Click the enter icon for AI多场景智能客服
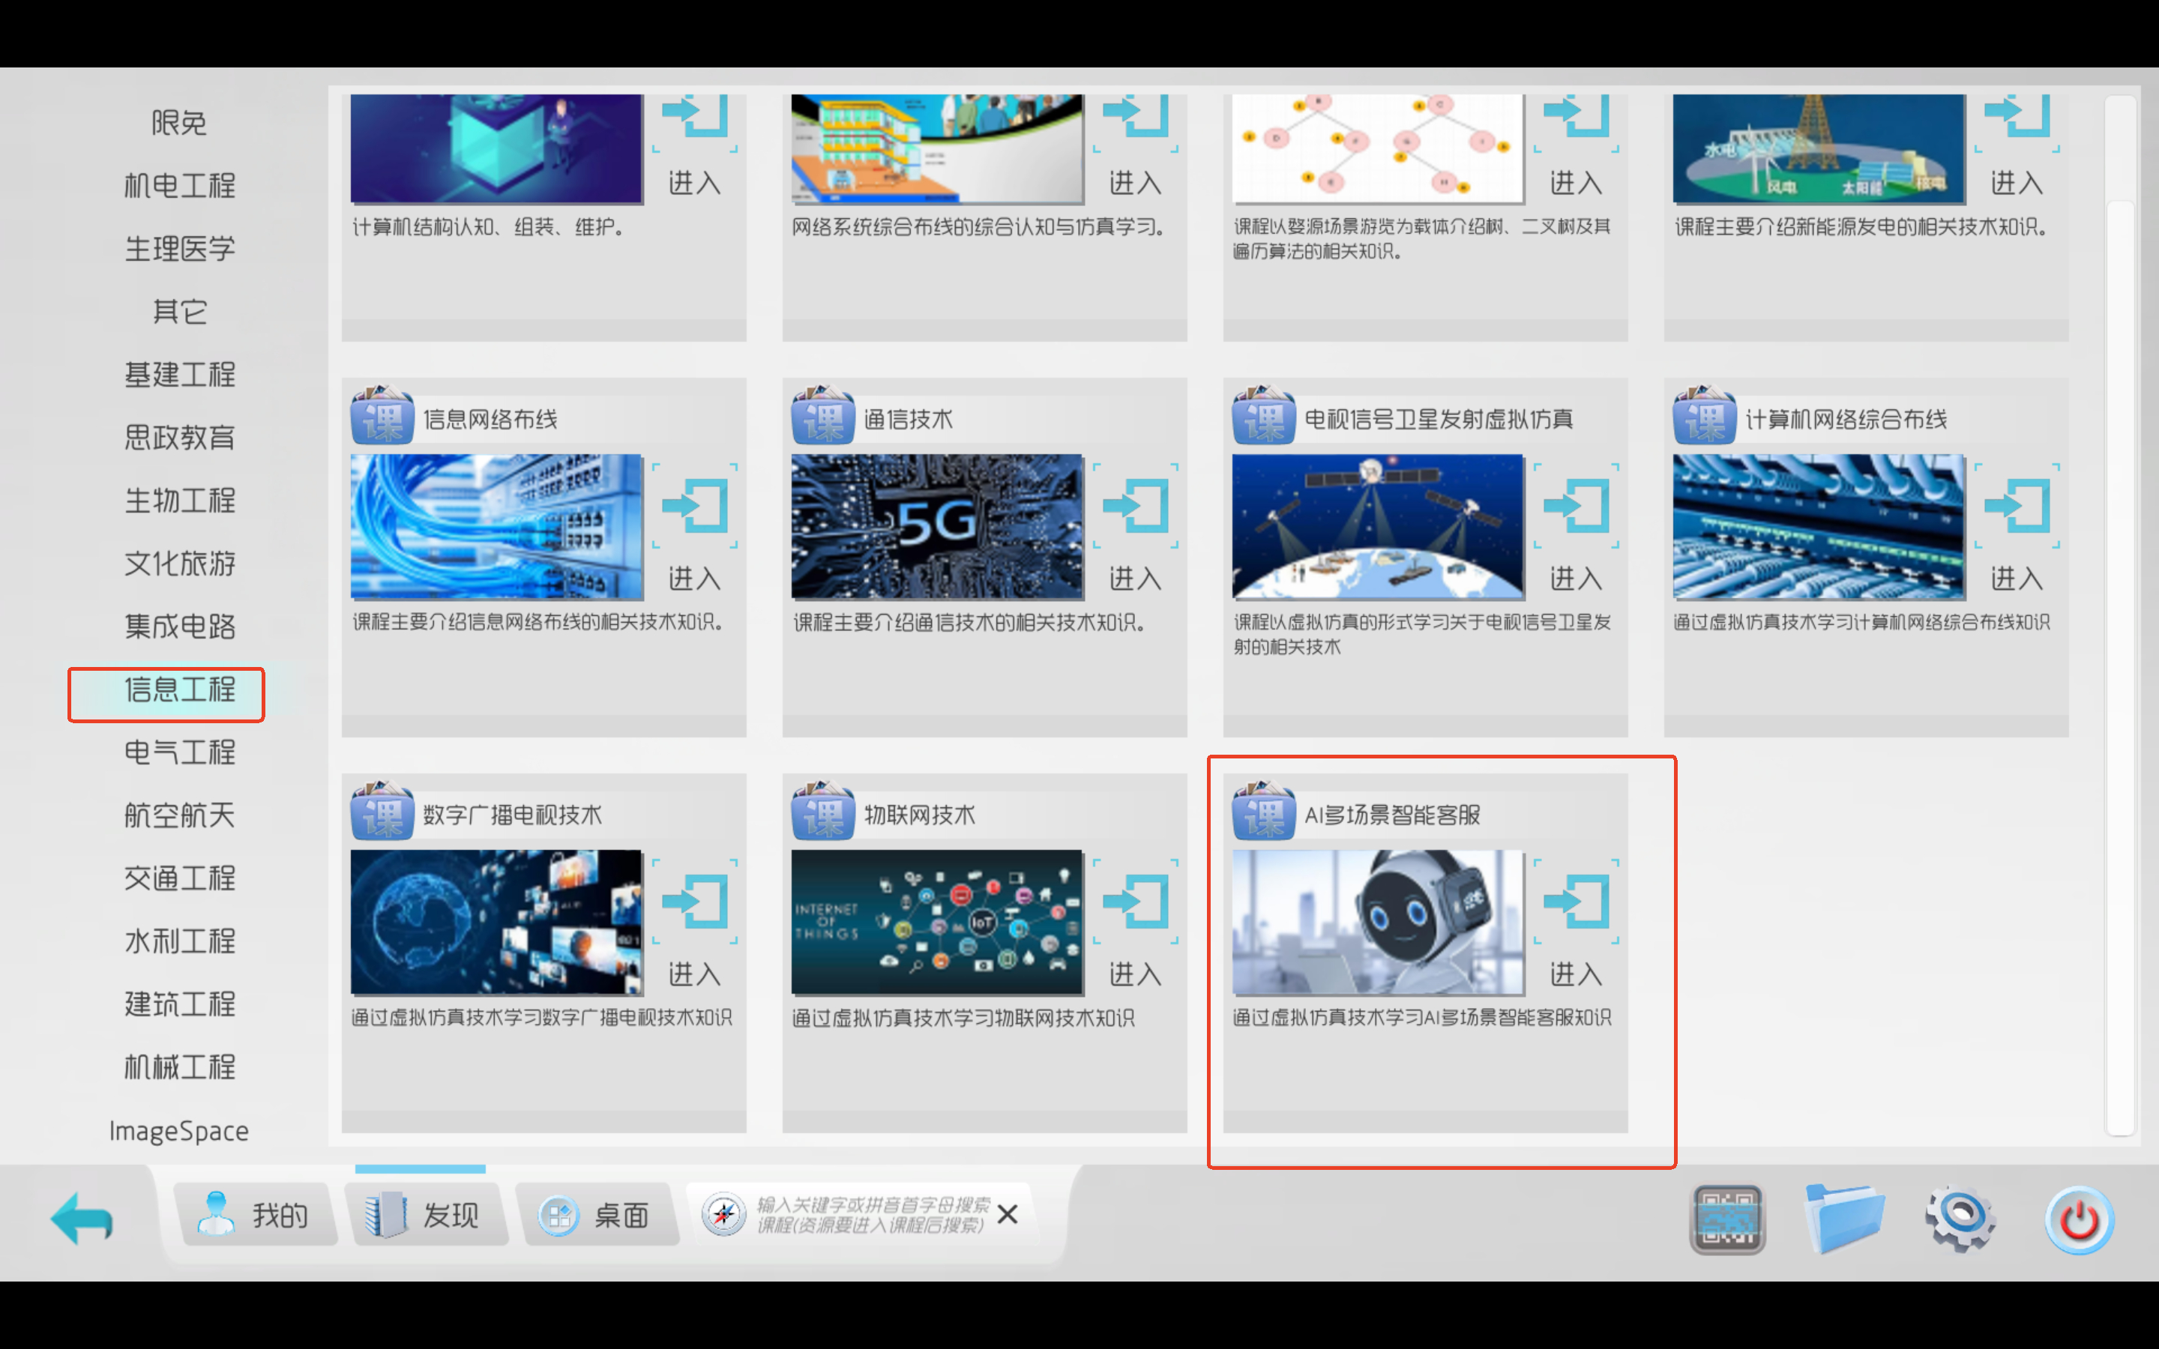The height and width of the screenshot is (1349, 2159). (x=1576, y=901)
